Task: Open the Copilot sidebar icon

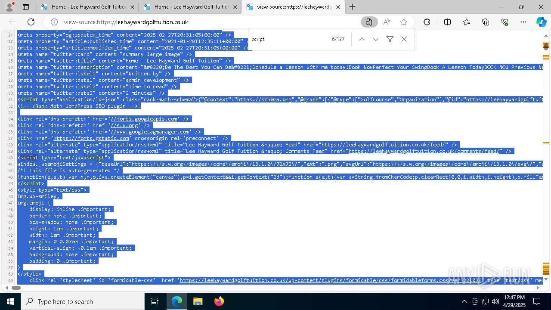Action: point(541,22)
